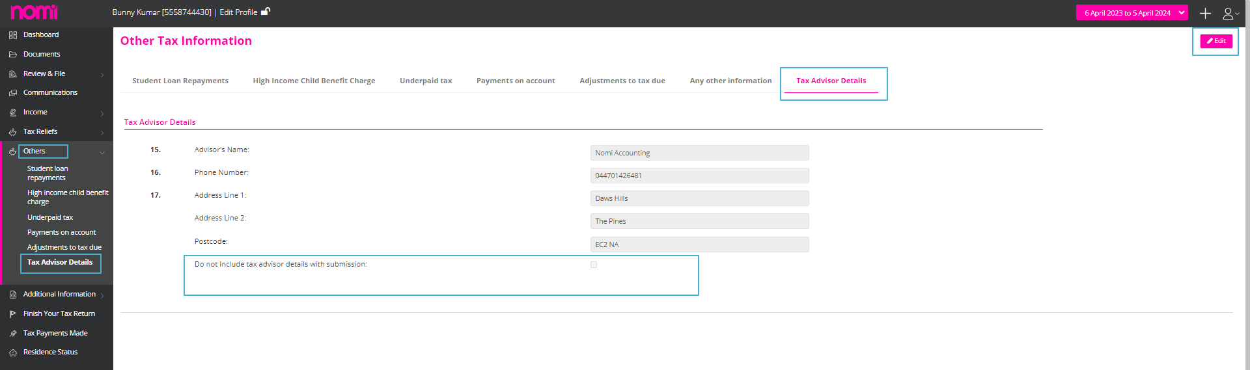Open Finish Your Tax Return page
Screen dimensions: 1250x370
(59, 313)
